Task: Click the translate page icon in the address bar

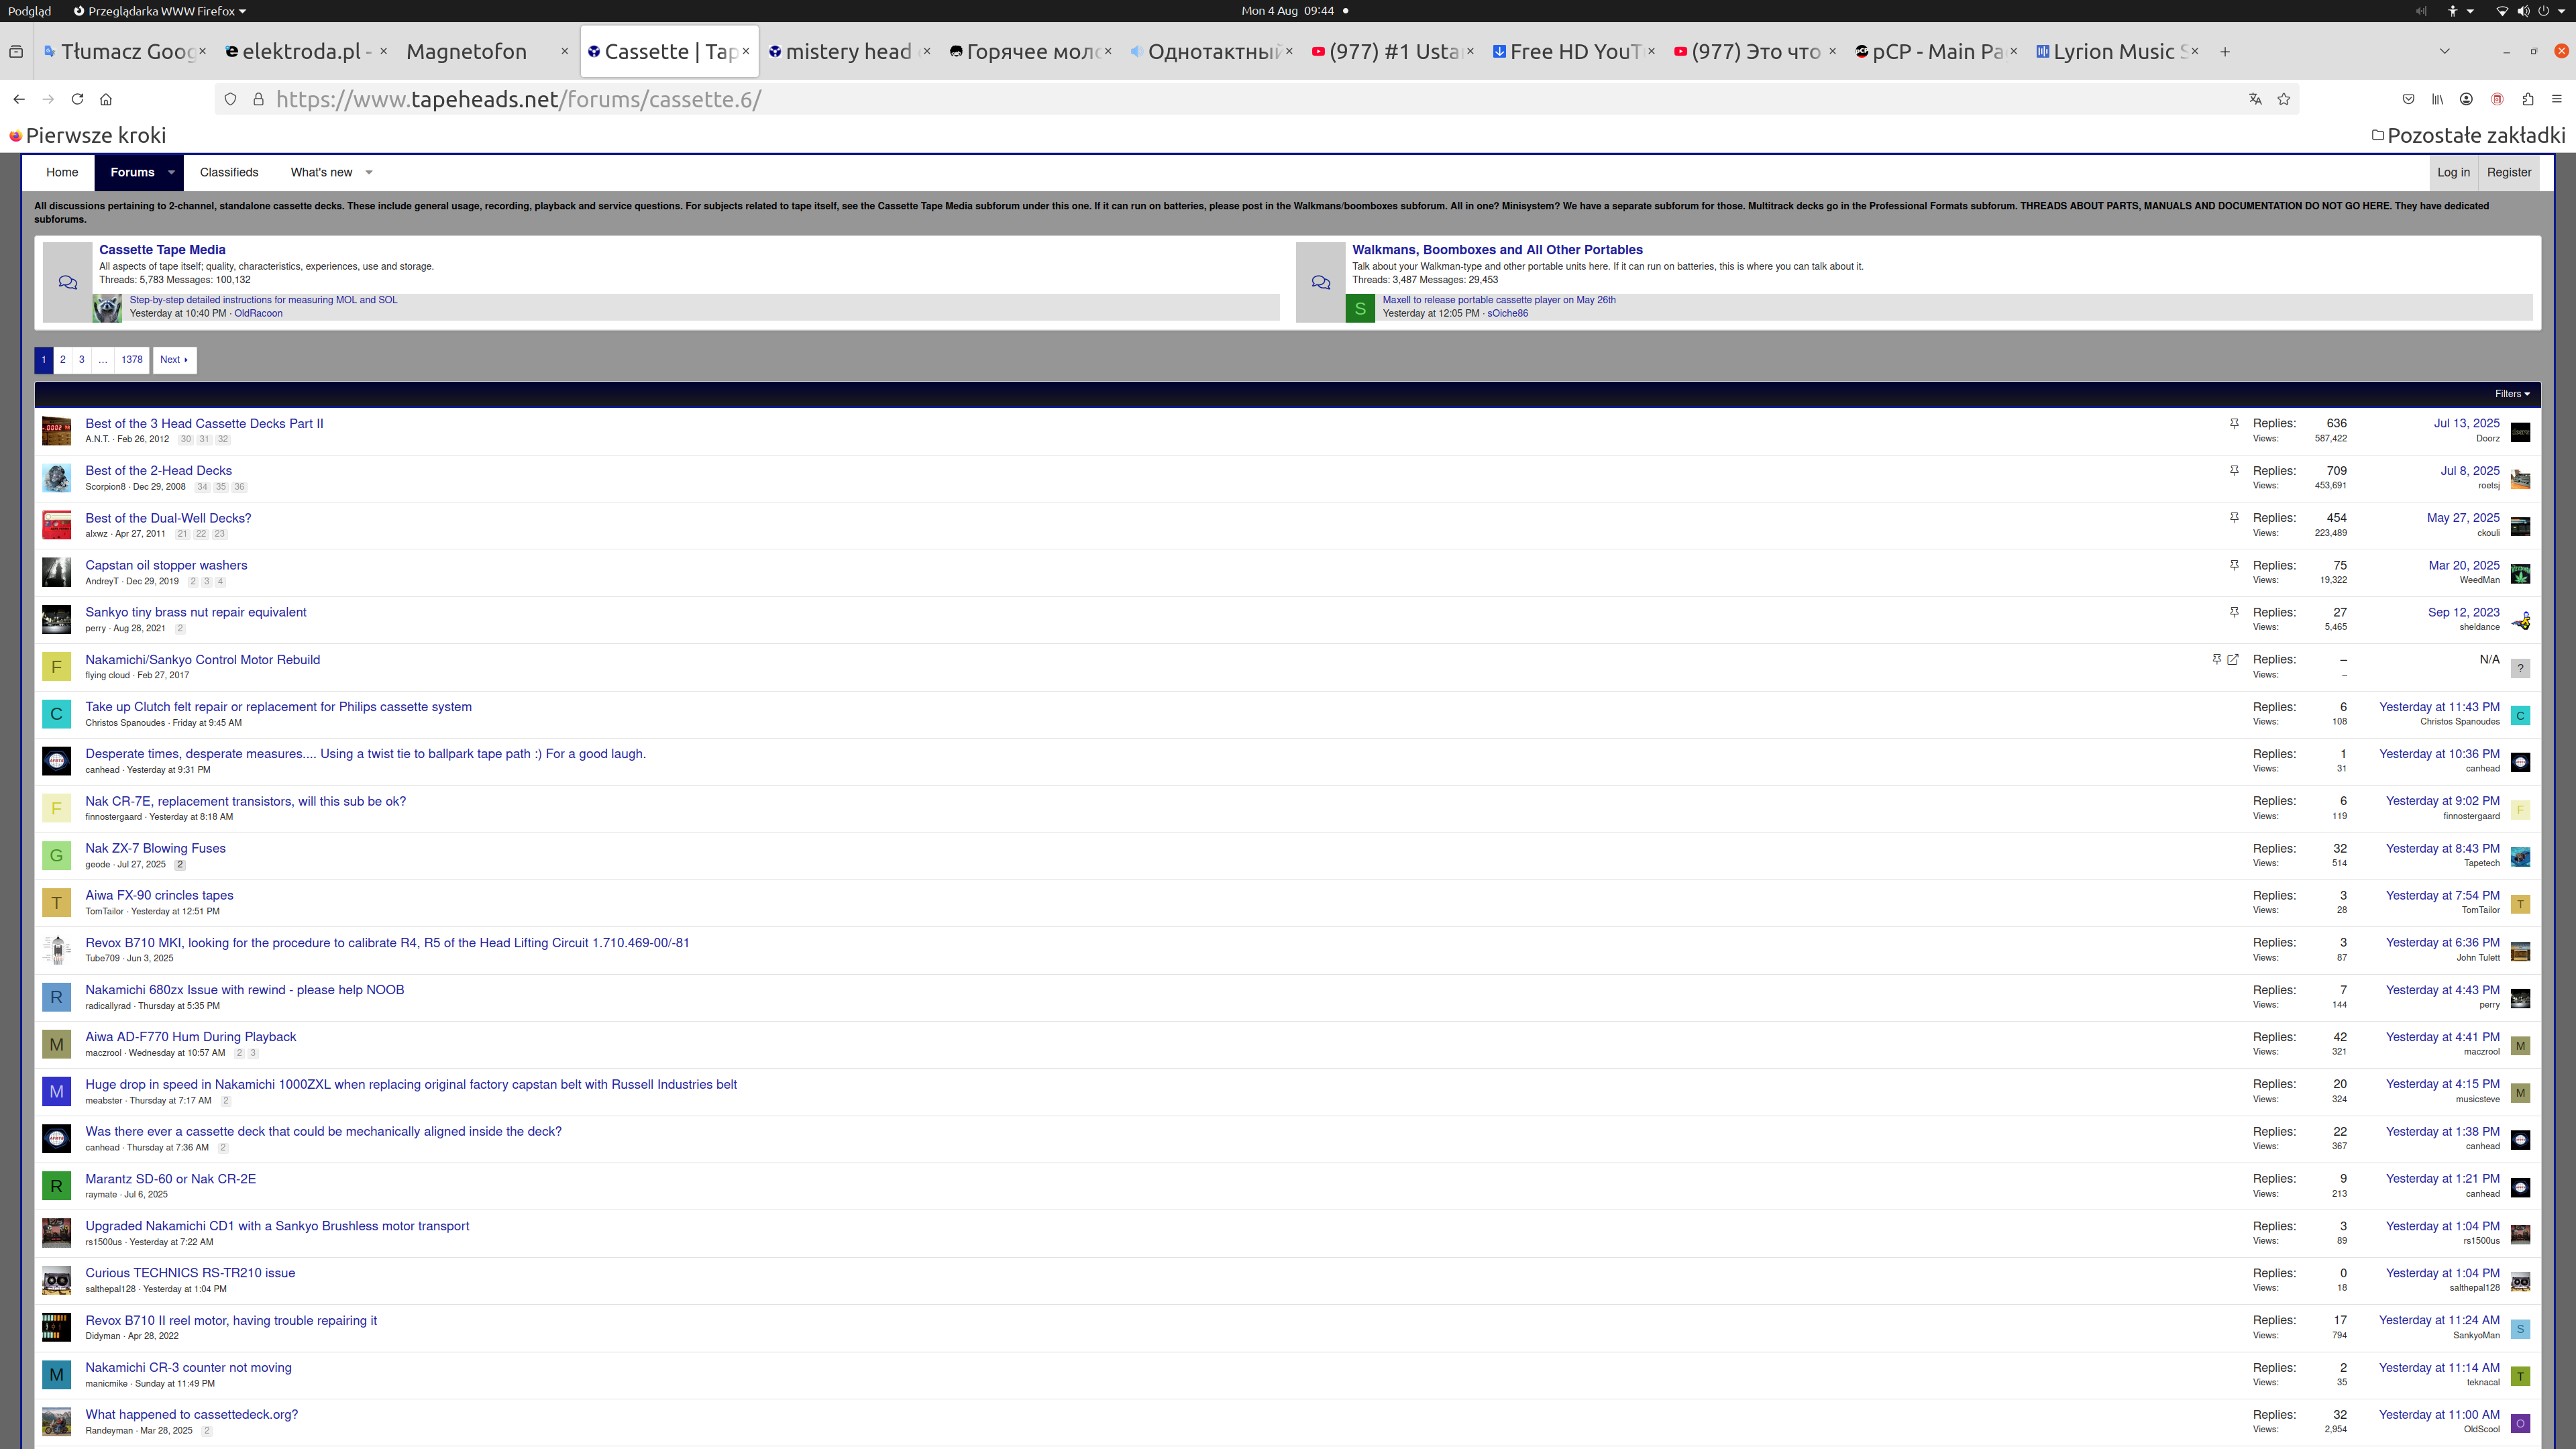Action: [x=2255, y=99]
